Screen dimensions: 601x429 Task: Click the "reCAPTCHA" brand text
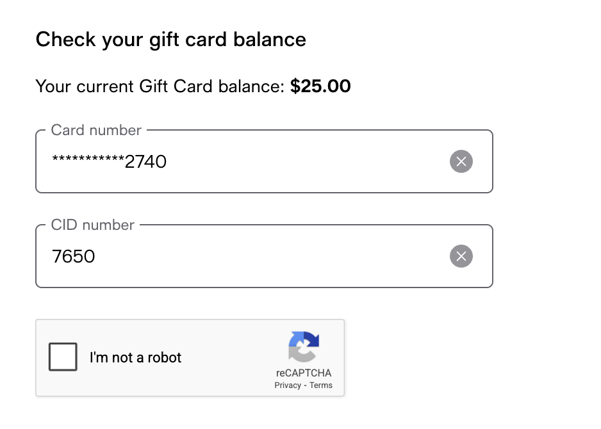(x=304, y=373)
